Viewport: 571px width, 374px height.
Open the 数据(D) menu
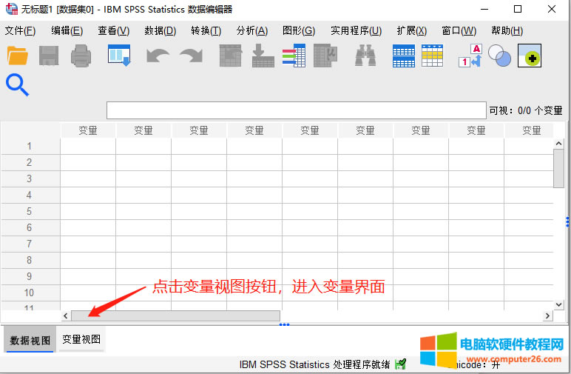(x=161, y=31)
